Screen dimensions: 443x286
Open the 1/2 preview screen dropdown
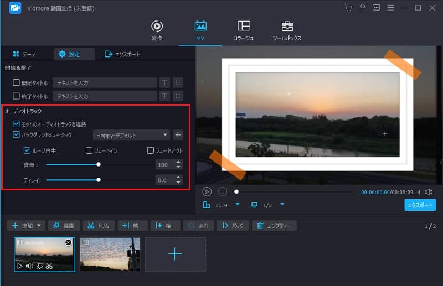click(282, 205)
